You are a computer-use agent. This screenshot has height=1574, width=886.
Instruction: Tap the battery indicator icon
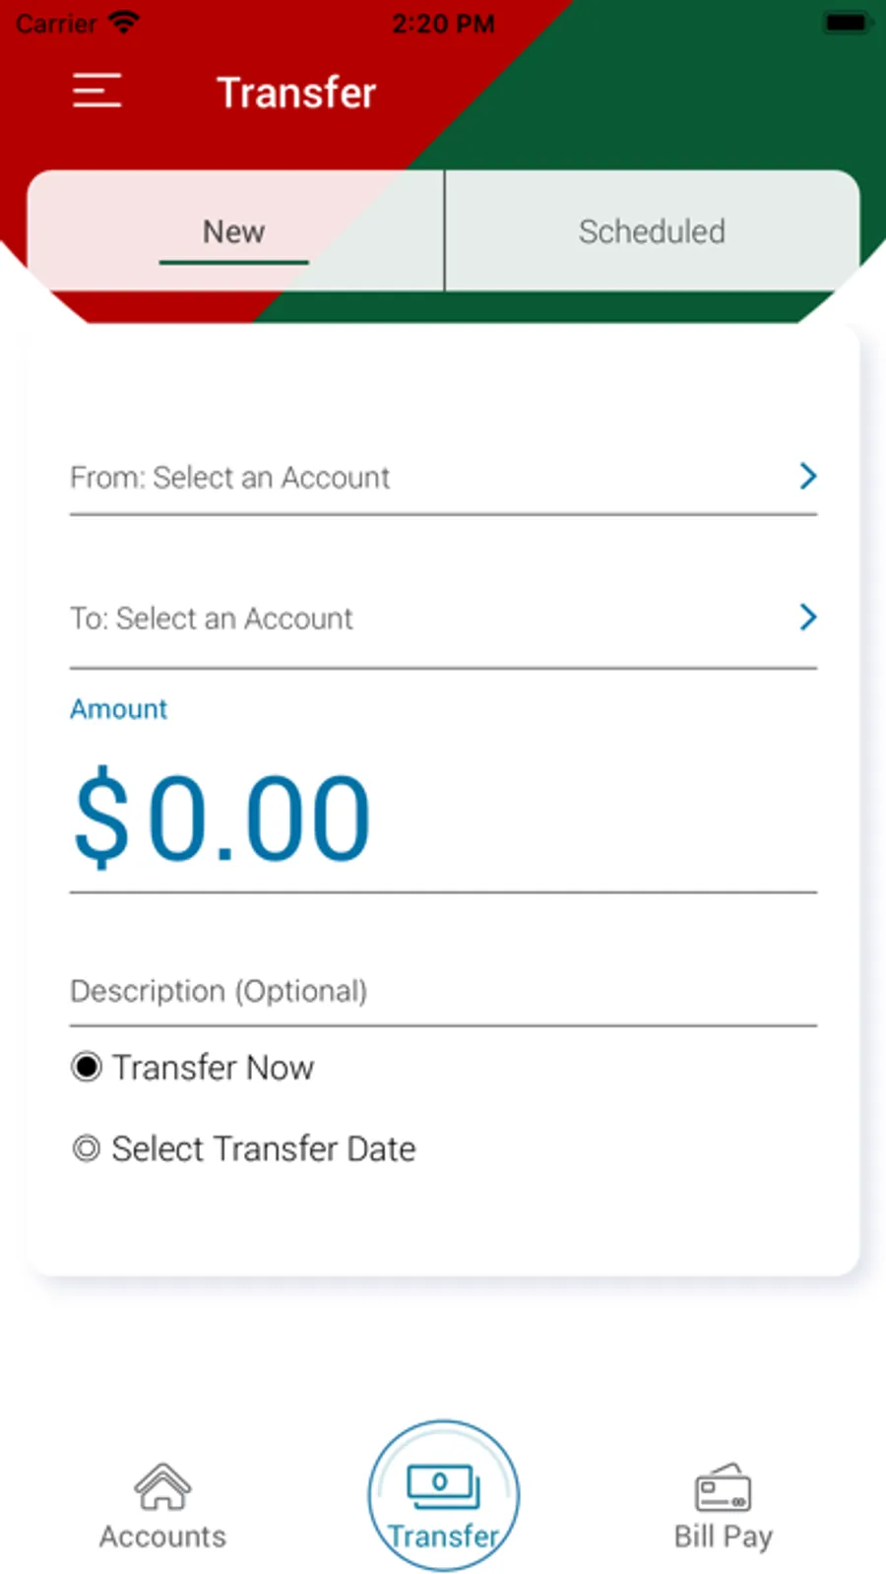click(847, 23)
